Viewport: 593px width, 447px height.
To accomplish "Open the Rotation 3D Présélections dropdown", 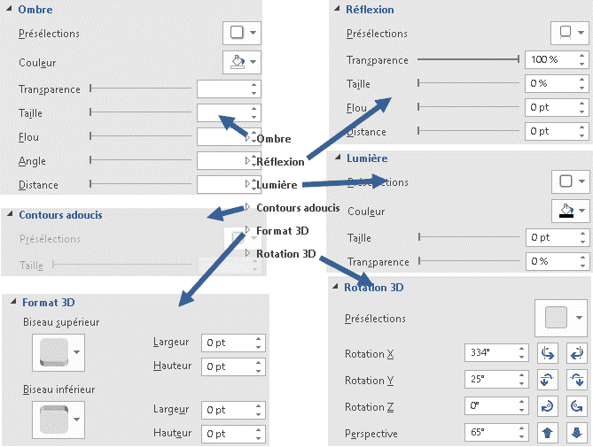I will click(x=561, y=318).
